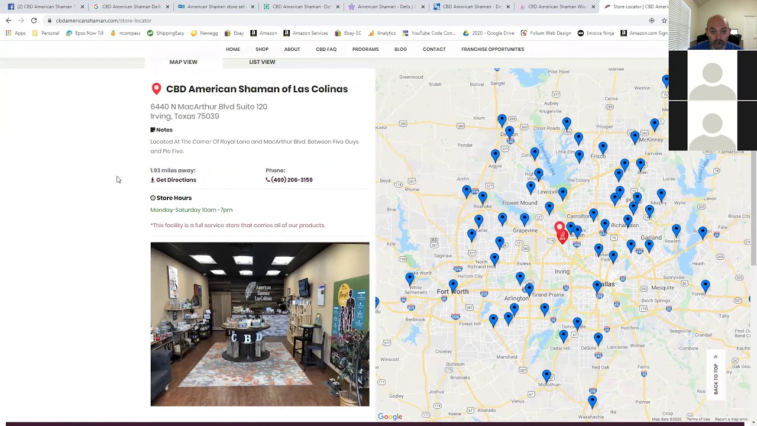Open the ABOUT menu item
The image size is (757, 426).
pos(292,49)
